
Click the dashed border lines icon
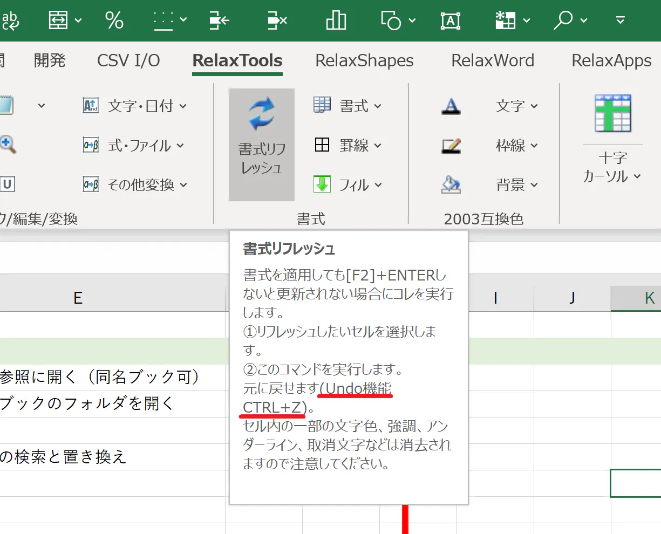tap(163, 20)
